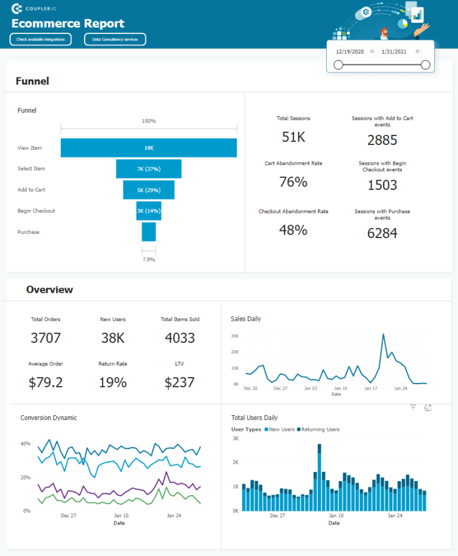Open the start date calendar picker icon
Image resolution: width=458 pixels, height=556 pixels.
pos(372,51)
